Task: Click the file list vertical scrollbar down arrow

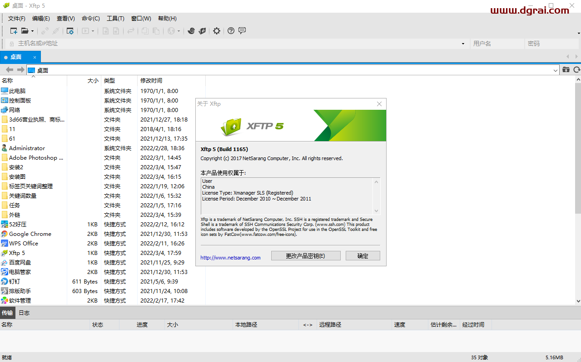Action: pyautogui.click(x=578, y=301)
